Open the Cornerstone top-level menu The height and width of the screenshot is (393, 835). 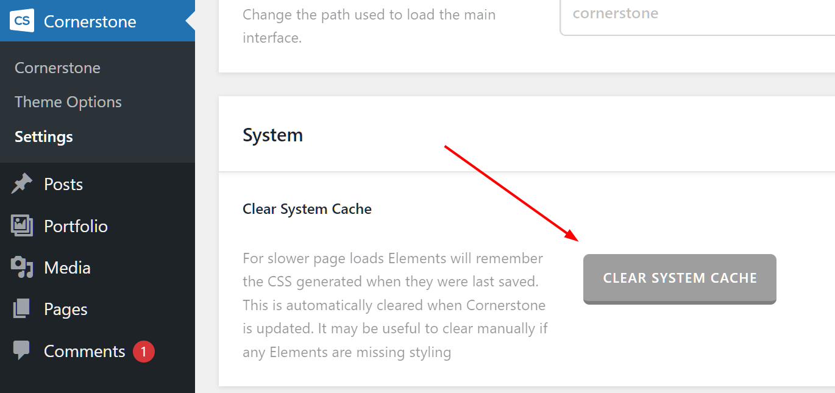click(x=90, y=21)
